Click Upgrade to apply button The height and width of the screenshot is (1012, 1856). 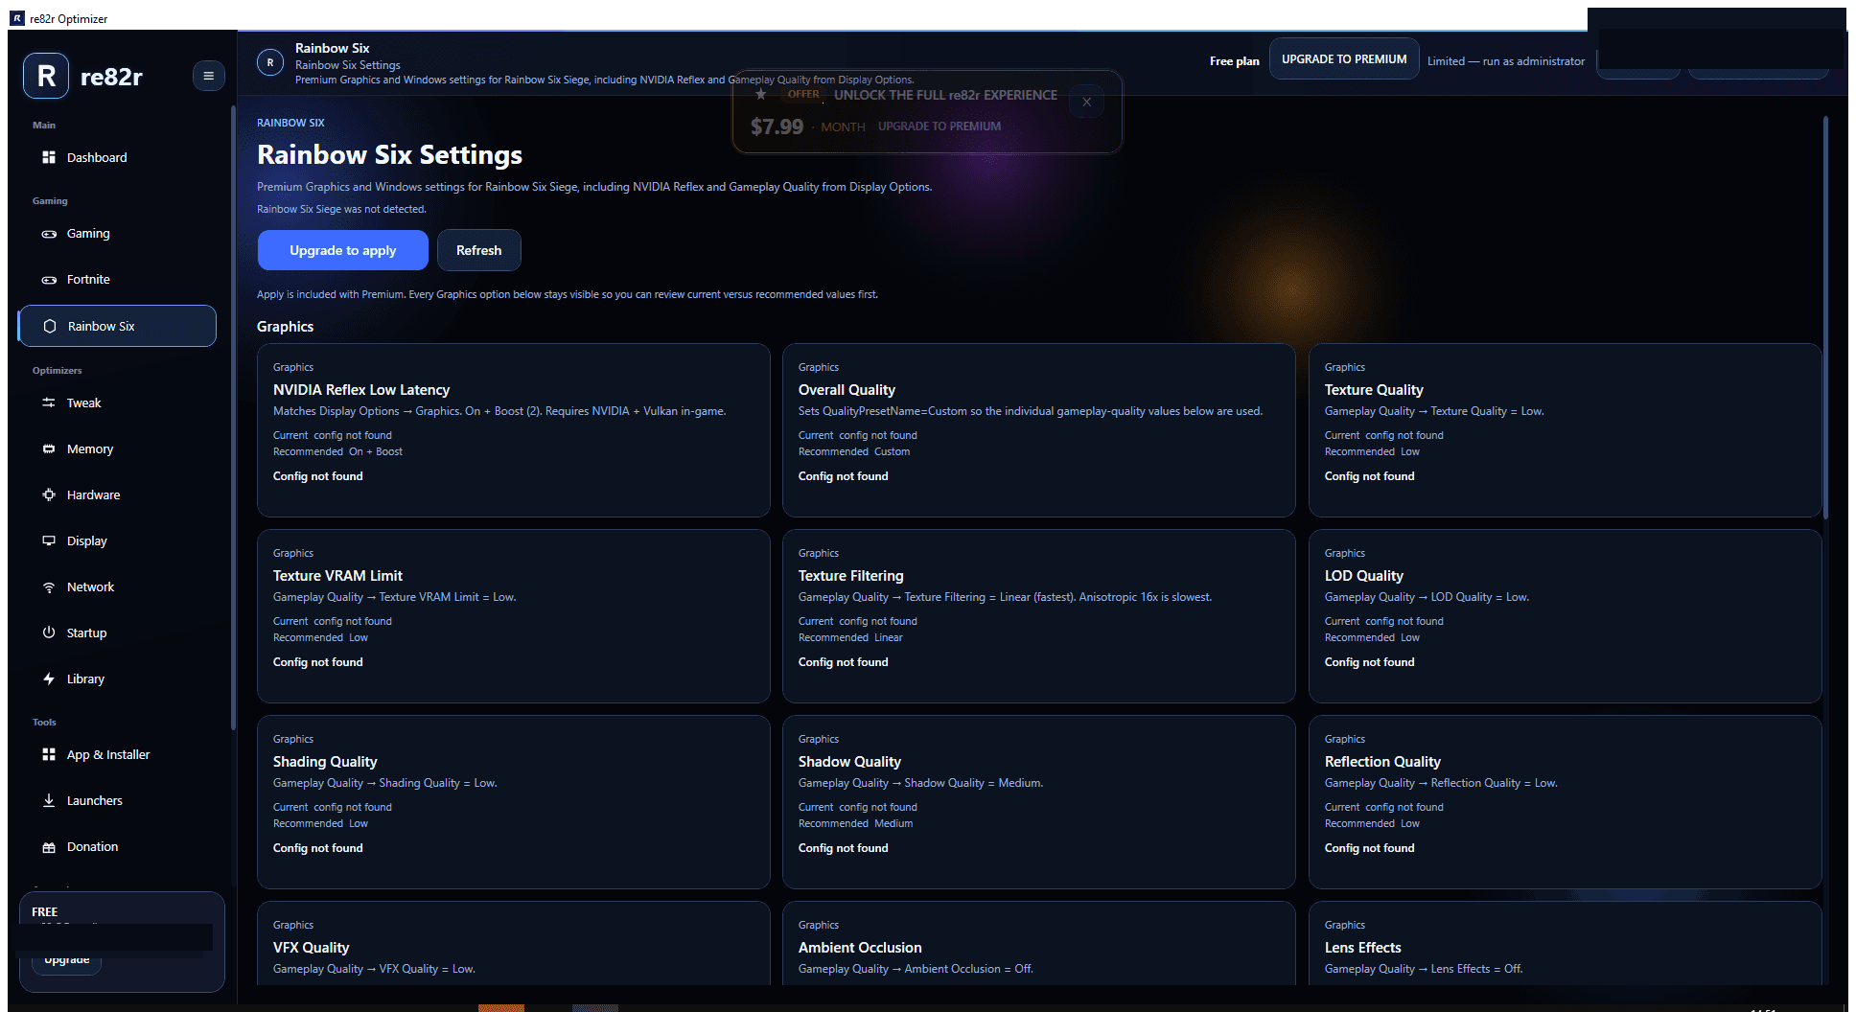pos(342,250)
